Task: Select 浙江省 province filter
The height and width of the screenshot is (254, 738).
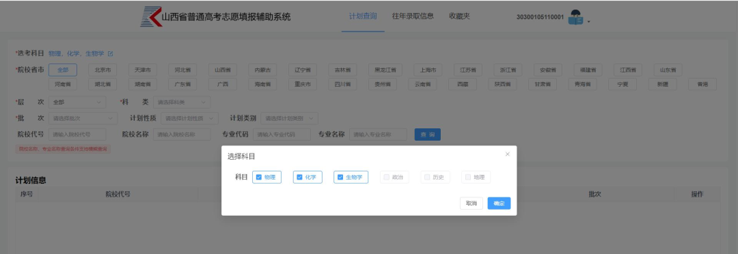Action: coord(508,70)
